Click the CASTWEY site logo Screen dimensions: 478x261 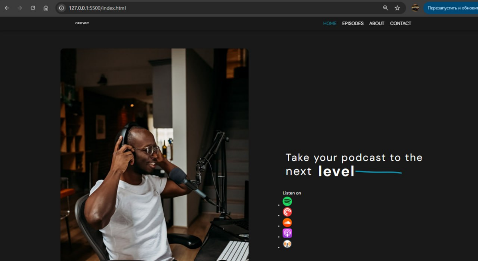pos(82,23)
